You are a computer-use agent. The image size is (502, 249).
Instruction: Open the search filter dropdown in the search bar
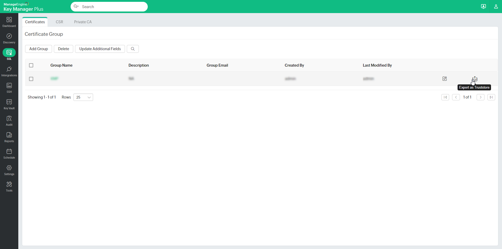[76, 7]
